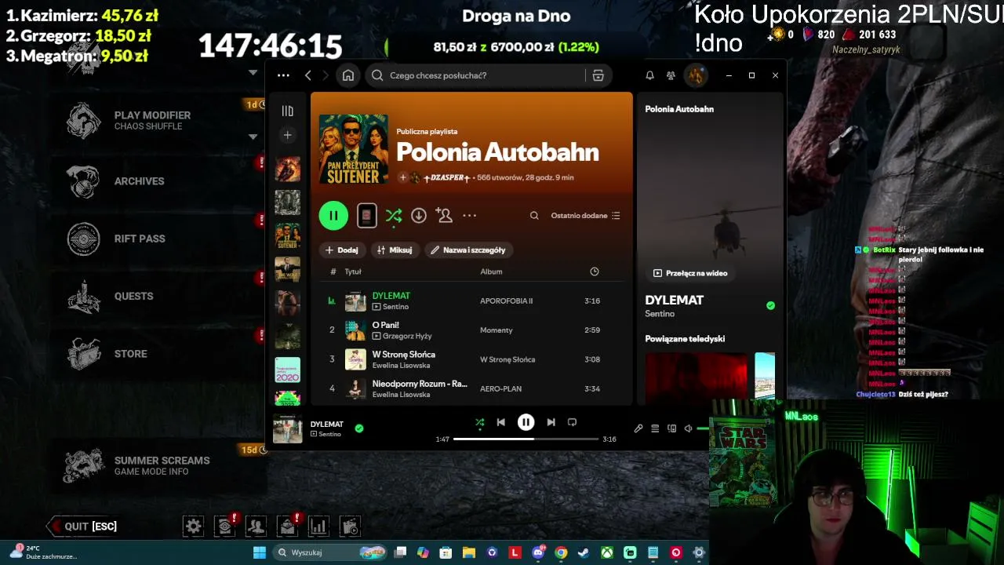
Task: Download the Polonia Autobahn playlist
Action: 419,215
